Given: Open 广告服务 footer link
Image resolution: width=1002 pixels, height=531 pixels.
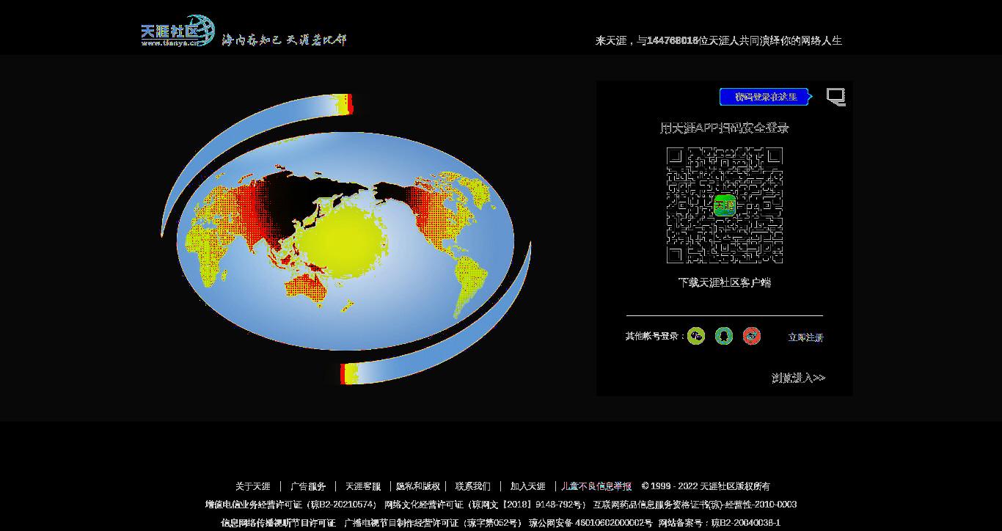Looking at the screenshot, I should tap(308, 486).
